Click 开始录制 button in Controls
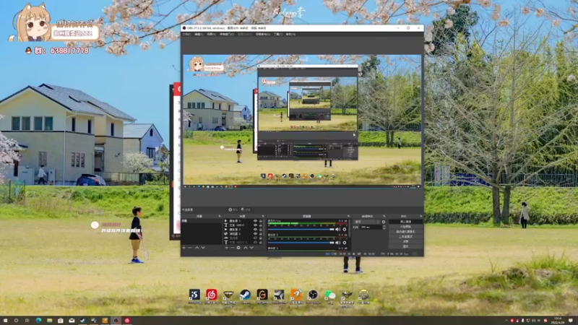Image resolution: width=578 pixels, height=325 pixels. click(x=406, y=227)
